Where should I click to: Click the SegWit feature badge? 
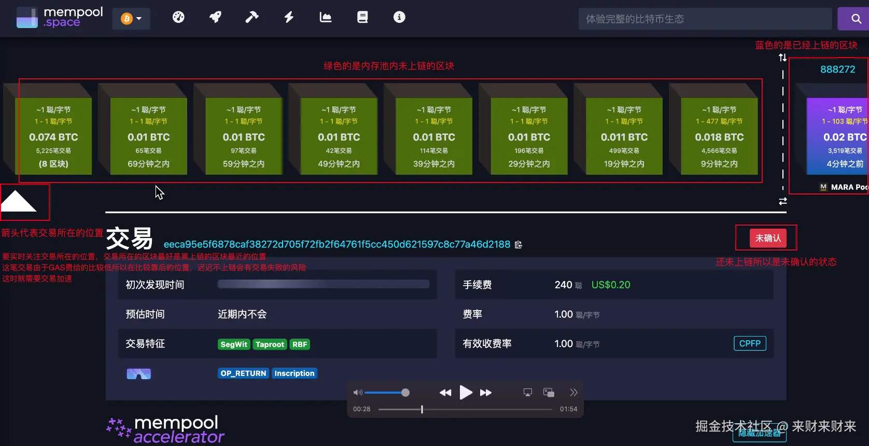[x=234, y=344]
